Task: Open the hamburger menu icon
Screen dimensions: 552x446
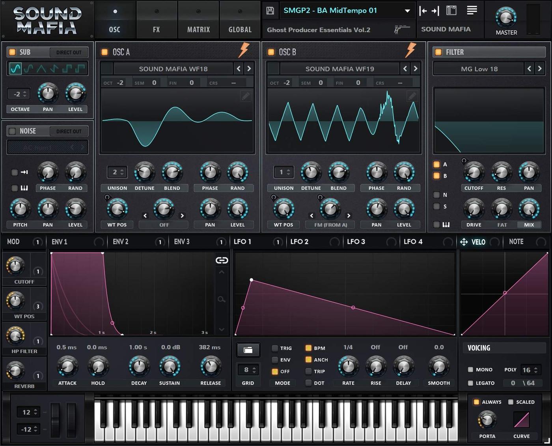Action: point(472,10)
